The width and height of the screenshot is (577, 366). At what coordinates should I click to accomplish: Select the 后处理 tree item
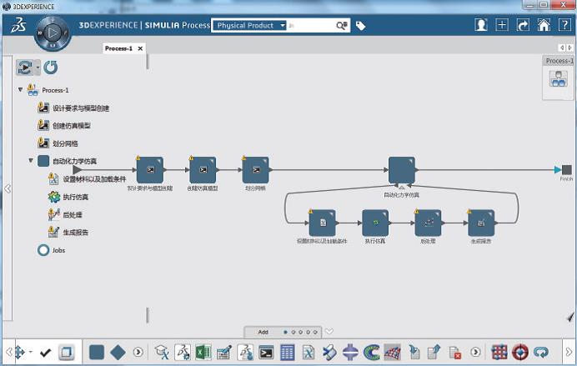pyautogui.click(x=72, y=215)
